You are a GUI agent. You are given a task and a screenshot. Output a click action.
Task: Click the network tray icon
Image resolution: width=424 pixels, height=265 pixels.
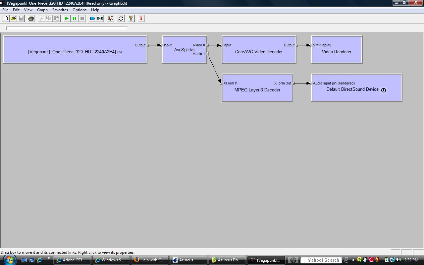click(x=393, y=260)
